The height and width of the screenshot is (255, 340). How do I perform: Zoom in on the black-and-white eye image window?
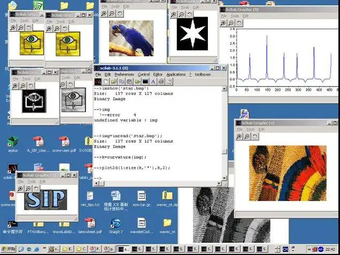pyautogui.click(x=15, y=86)
